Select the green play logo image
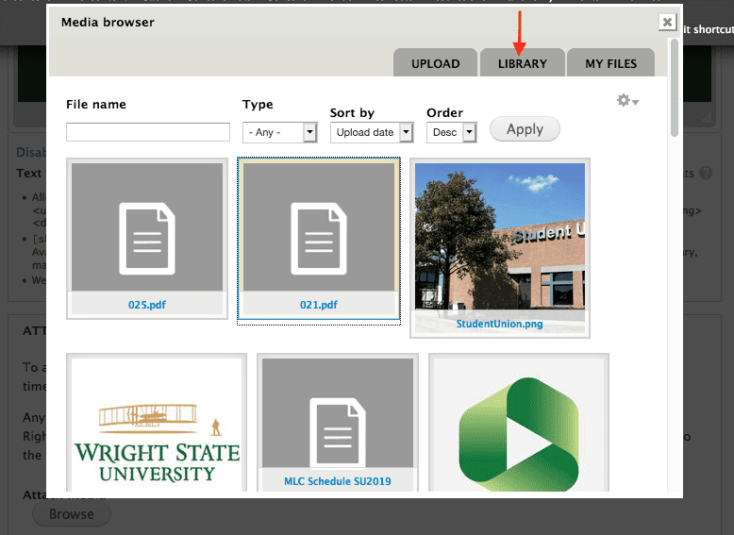Screen dimensions: 734x535 tap(518, 426)
